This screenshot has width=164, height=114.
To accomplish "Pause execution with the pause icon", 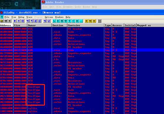I will pos(23,21).
